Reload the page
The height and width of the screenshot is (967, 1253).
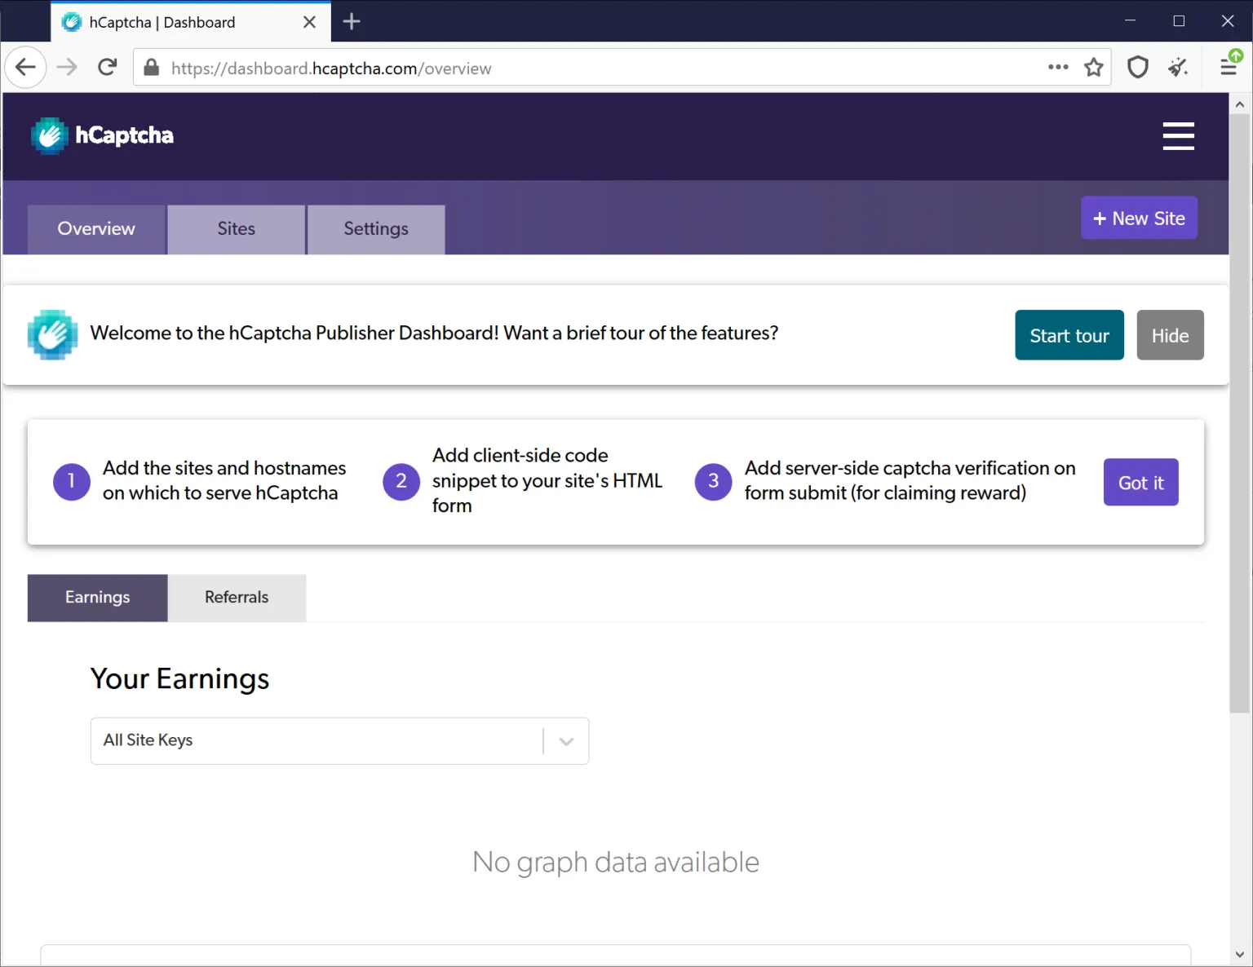pos(107,67)
